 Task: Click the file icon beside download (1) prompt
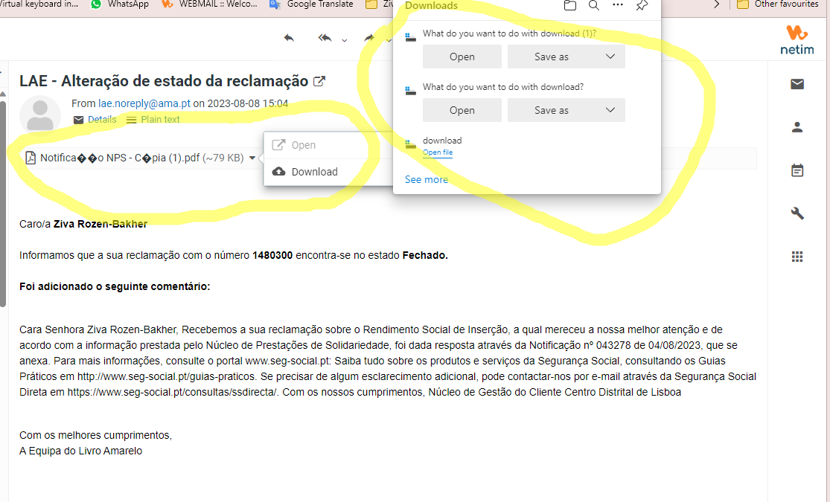[410, 37]
